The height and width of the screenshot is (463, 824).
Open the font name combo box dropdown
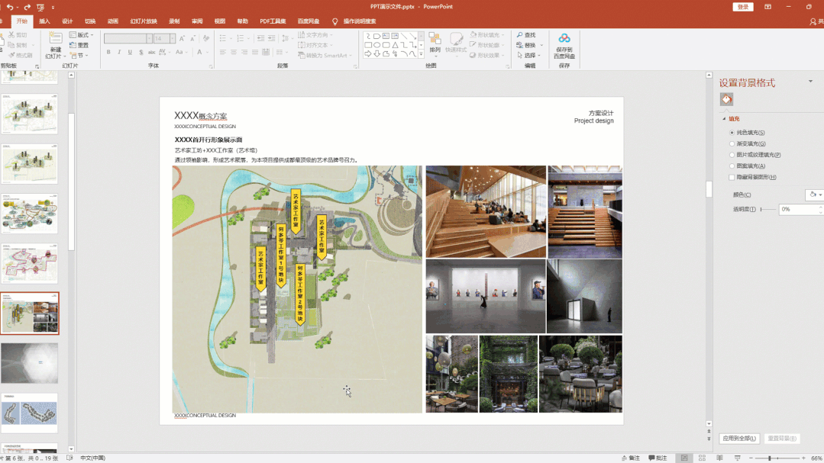149,38
